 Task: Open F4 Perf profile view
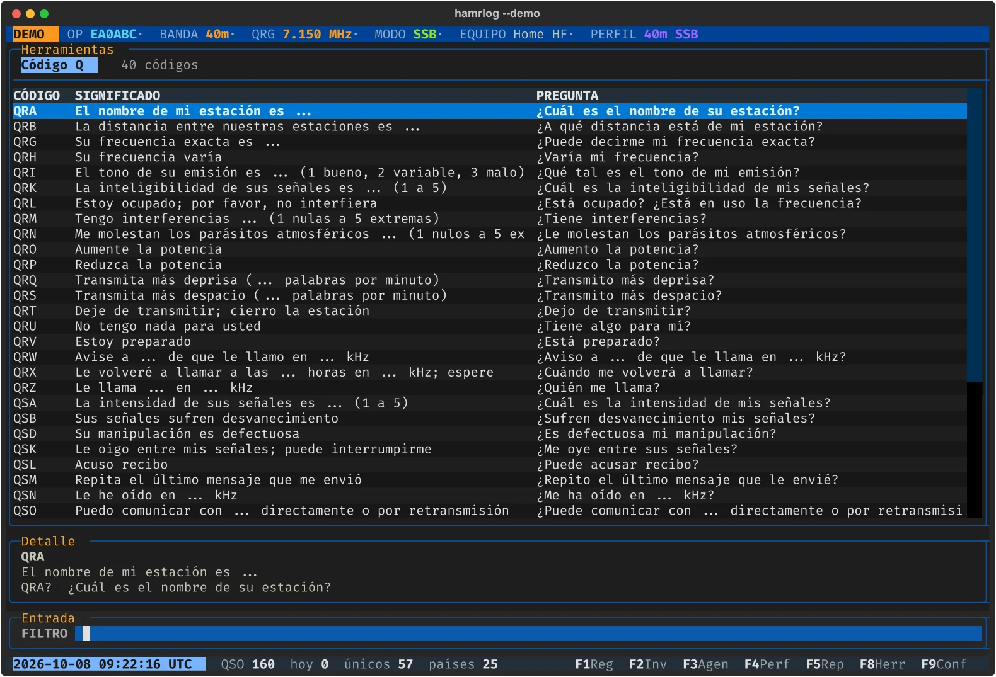click(x=767, y=664)
